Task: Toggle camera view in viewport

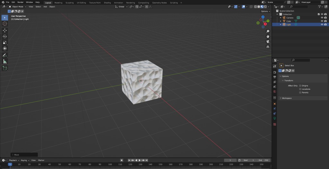Action: [x=268, y=42]
